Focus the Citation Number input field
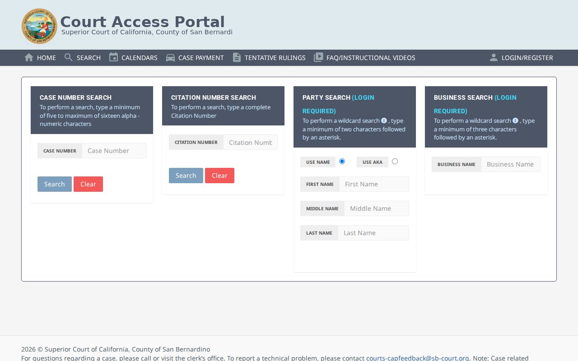Screen dimensions: 578x361 tap(250, 142)
